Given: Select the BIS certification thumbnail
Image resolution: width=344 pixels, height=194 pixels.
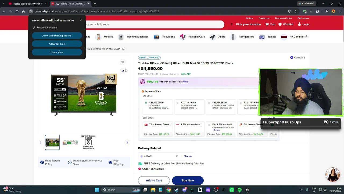Looking at the screenshot, I should pos(88,142).
